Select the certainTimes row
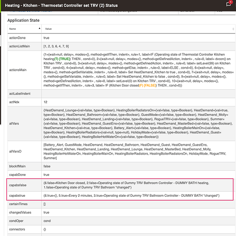 (121, 204)
